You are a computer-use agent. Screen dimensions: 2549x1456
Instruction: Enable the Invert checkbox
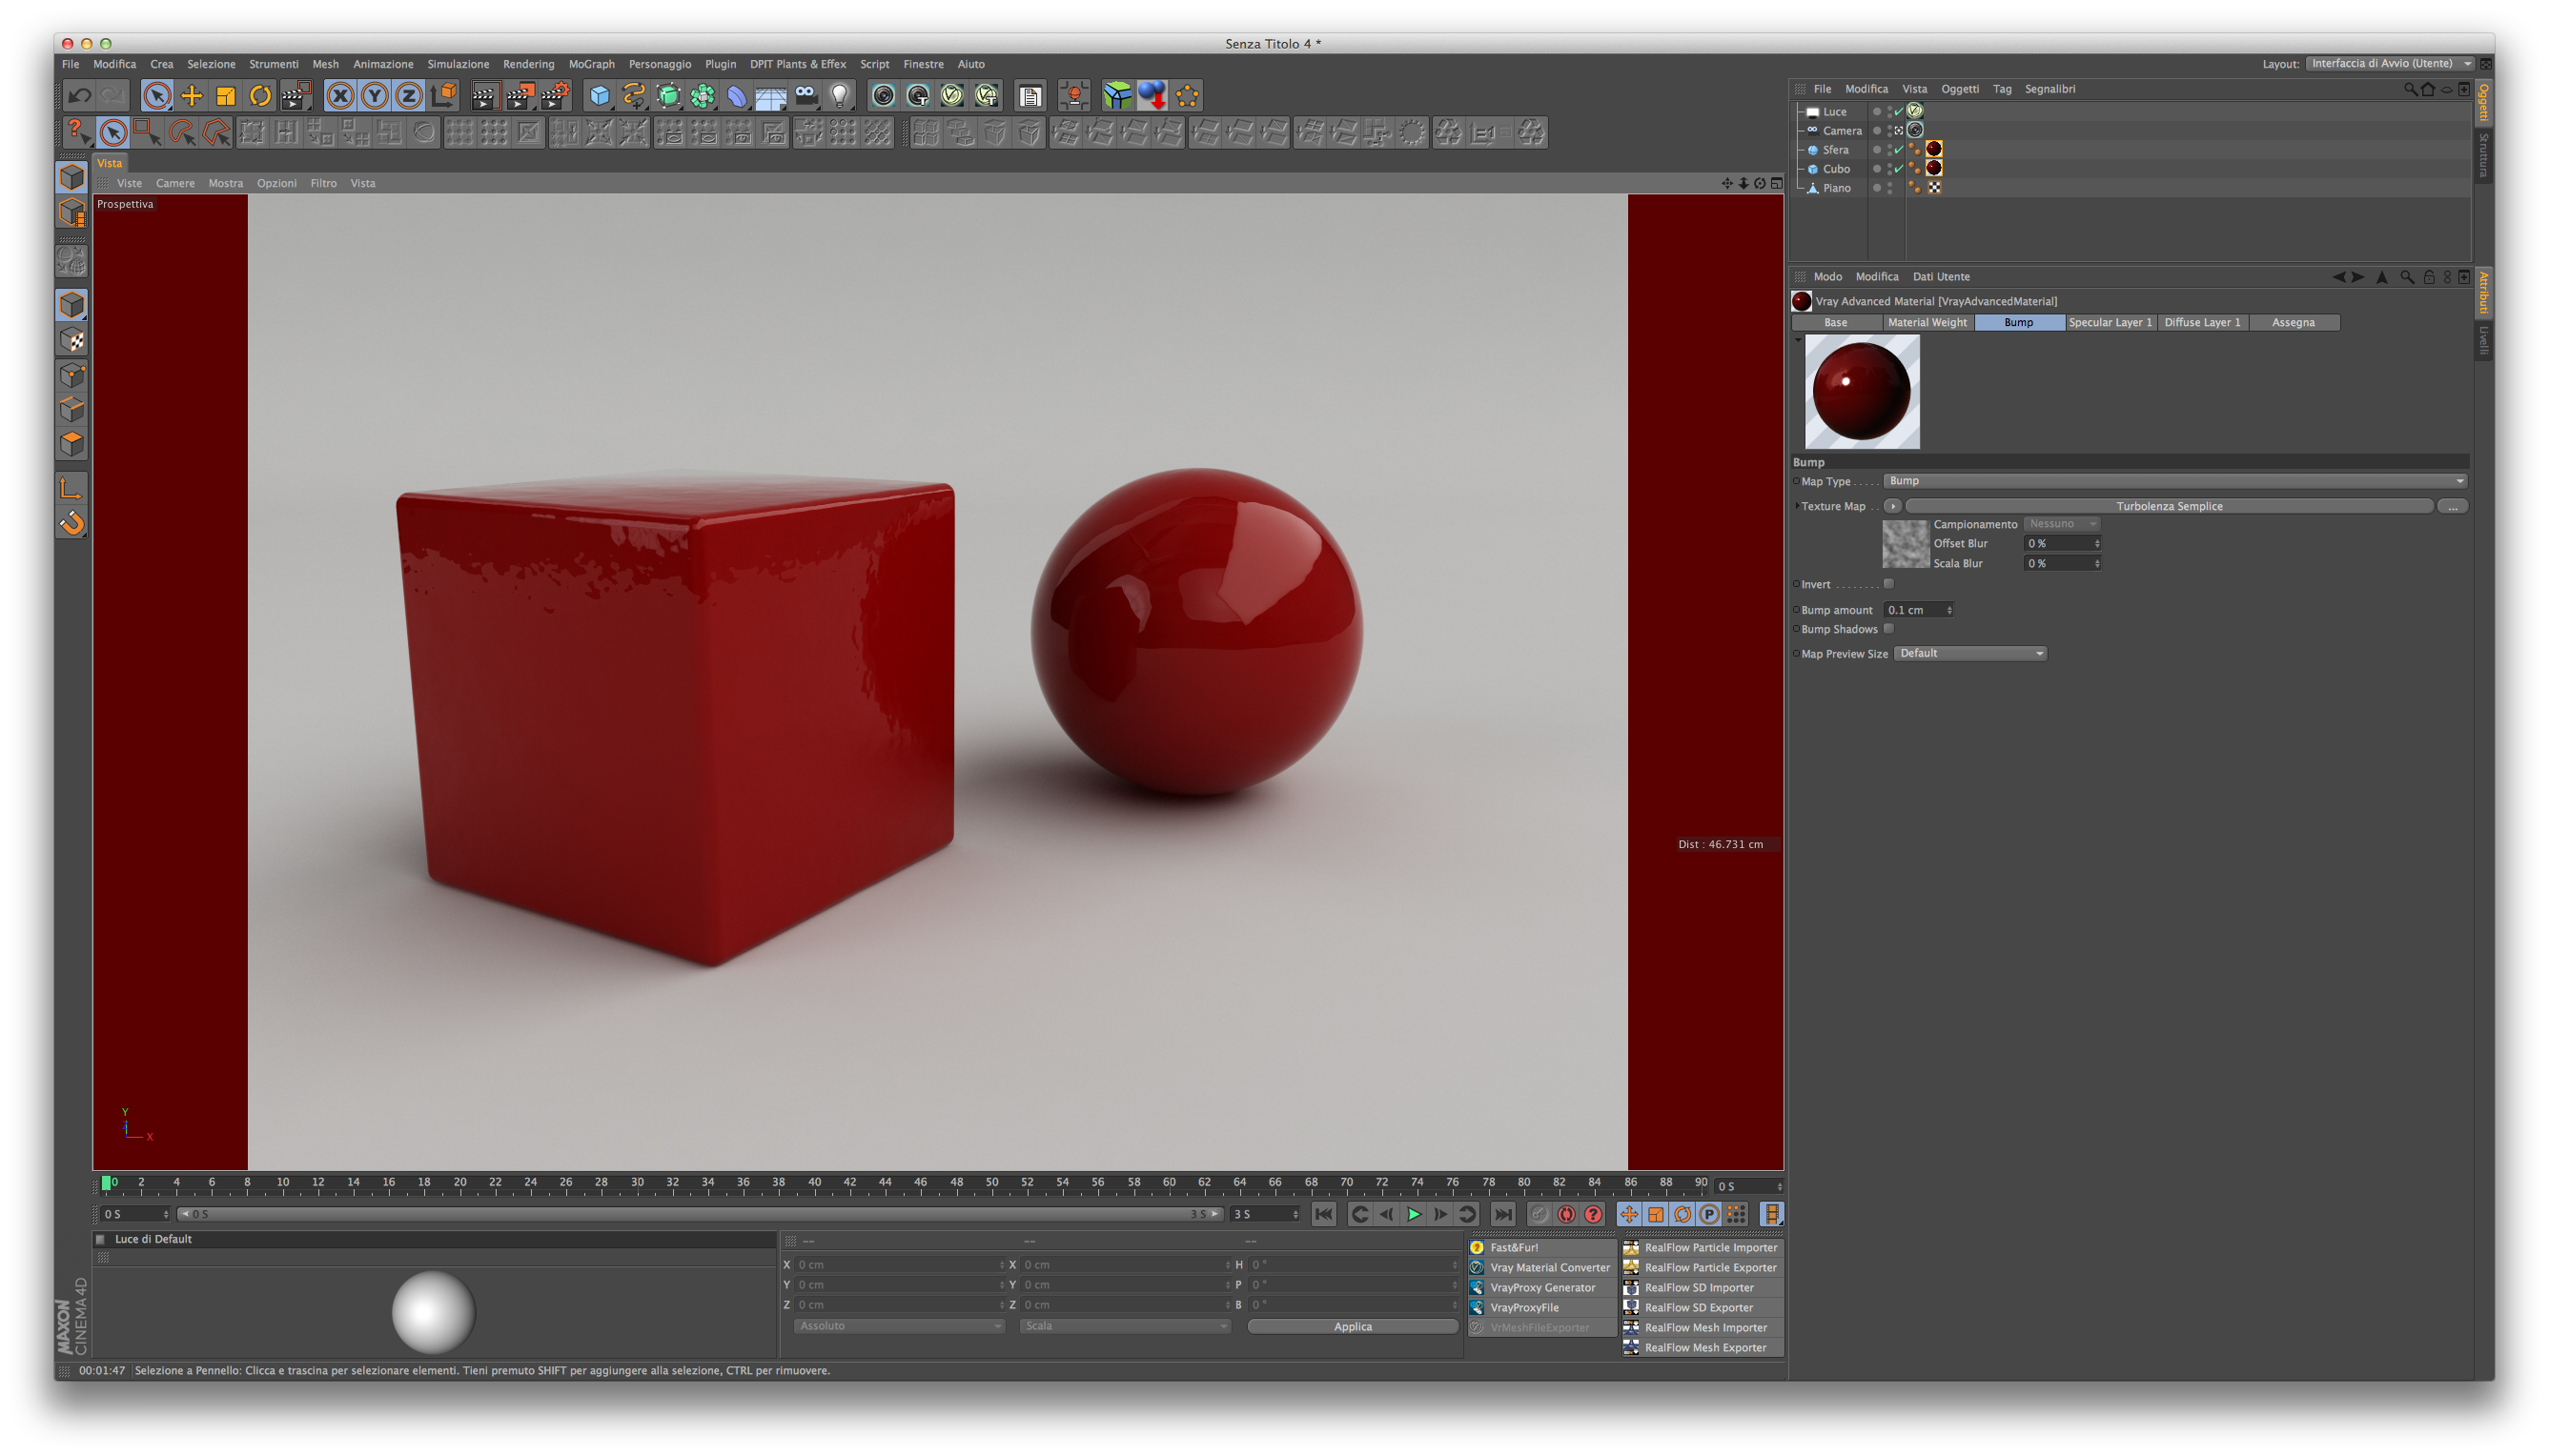tap(1888, 584)
